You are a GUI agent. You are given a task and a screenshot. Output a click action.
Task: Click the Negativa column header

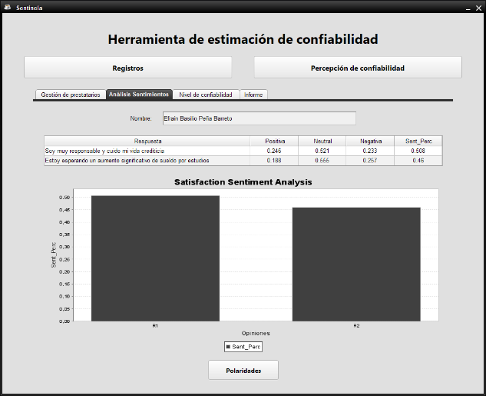tap(370, 141)
